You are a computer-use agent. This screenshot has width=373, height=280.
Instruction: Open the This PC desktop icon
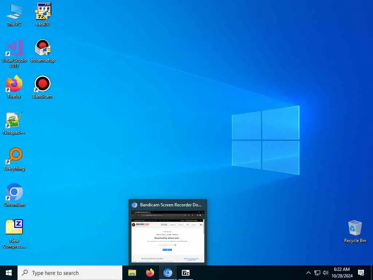pos(14,15)
